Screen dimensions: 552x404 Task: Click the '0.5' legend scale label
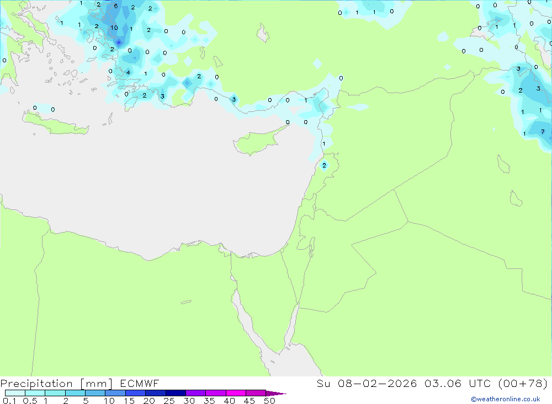[30, 401]
